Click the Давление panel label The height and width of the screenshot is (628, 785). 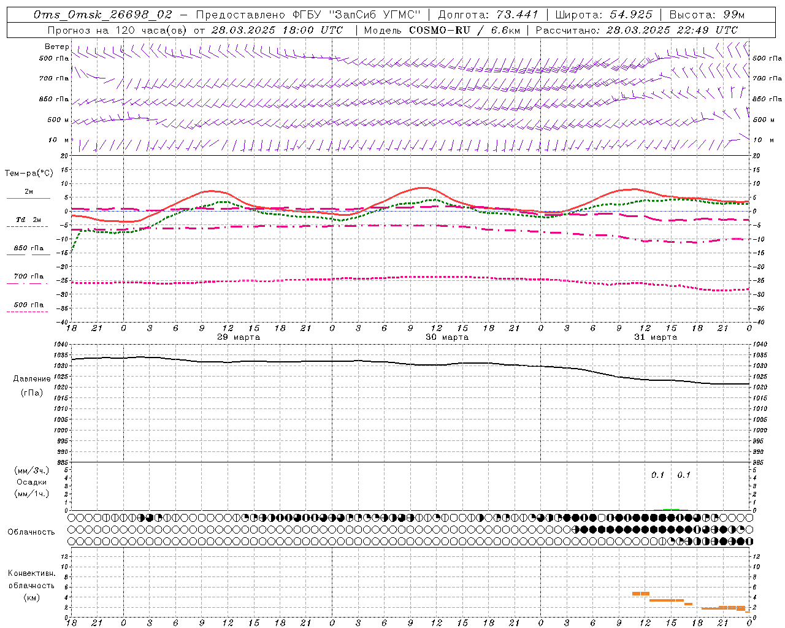pos(32,379)
